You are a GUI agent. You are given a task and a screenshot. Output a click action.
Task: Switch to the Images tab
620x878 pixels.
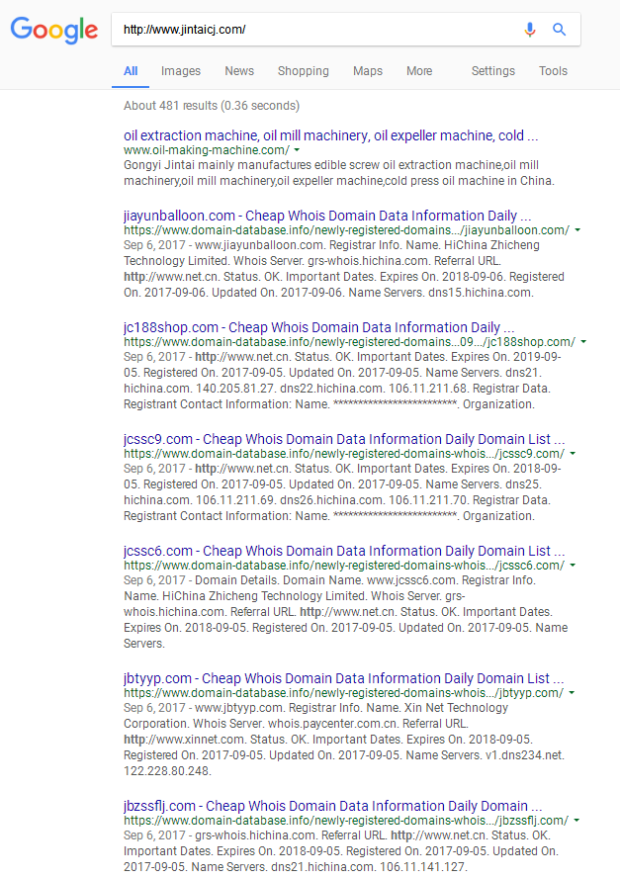(x=181, y=71)
